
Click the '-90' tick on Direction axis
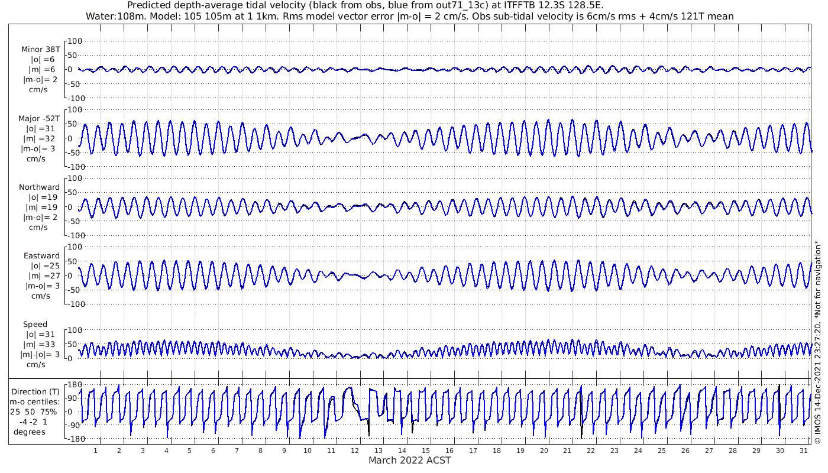[x=73, y=426]
